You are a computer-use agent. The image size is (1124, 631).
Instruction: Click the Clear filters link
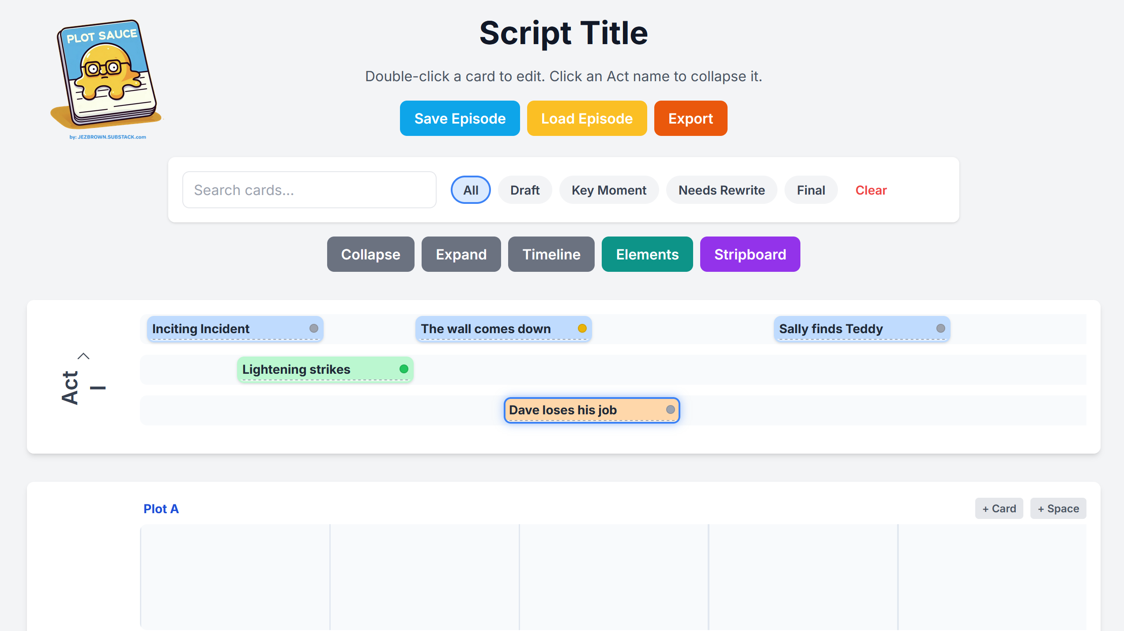(x=871, y=190)
